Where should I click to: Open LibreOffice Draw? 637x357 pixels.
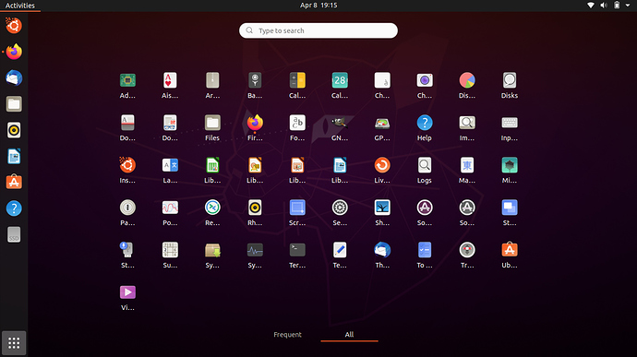[x=255, y=165]
